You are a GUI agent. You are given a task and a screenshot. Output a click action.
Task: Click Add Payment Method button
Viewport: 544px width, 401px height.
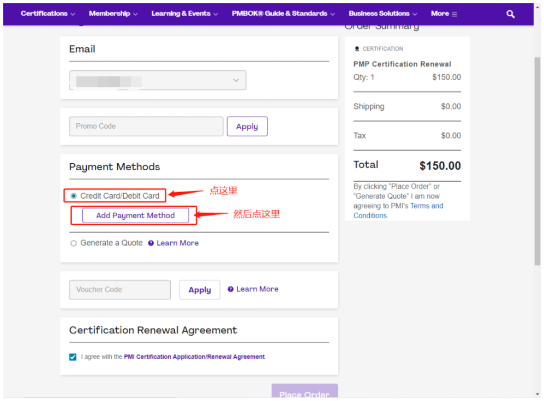(136, 216)
